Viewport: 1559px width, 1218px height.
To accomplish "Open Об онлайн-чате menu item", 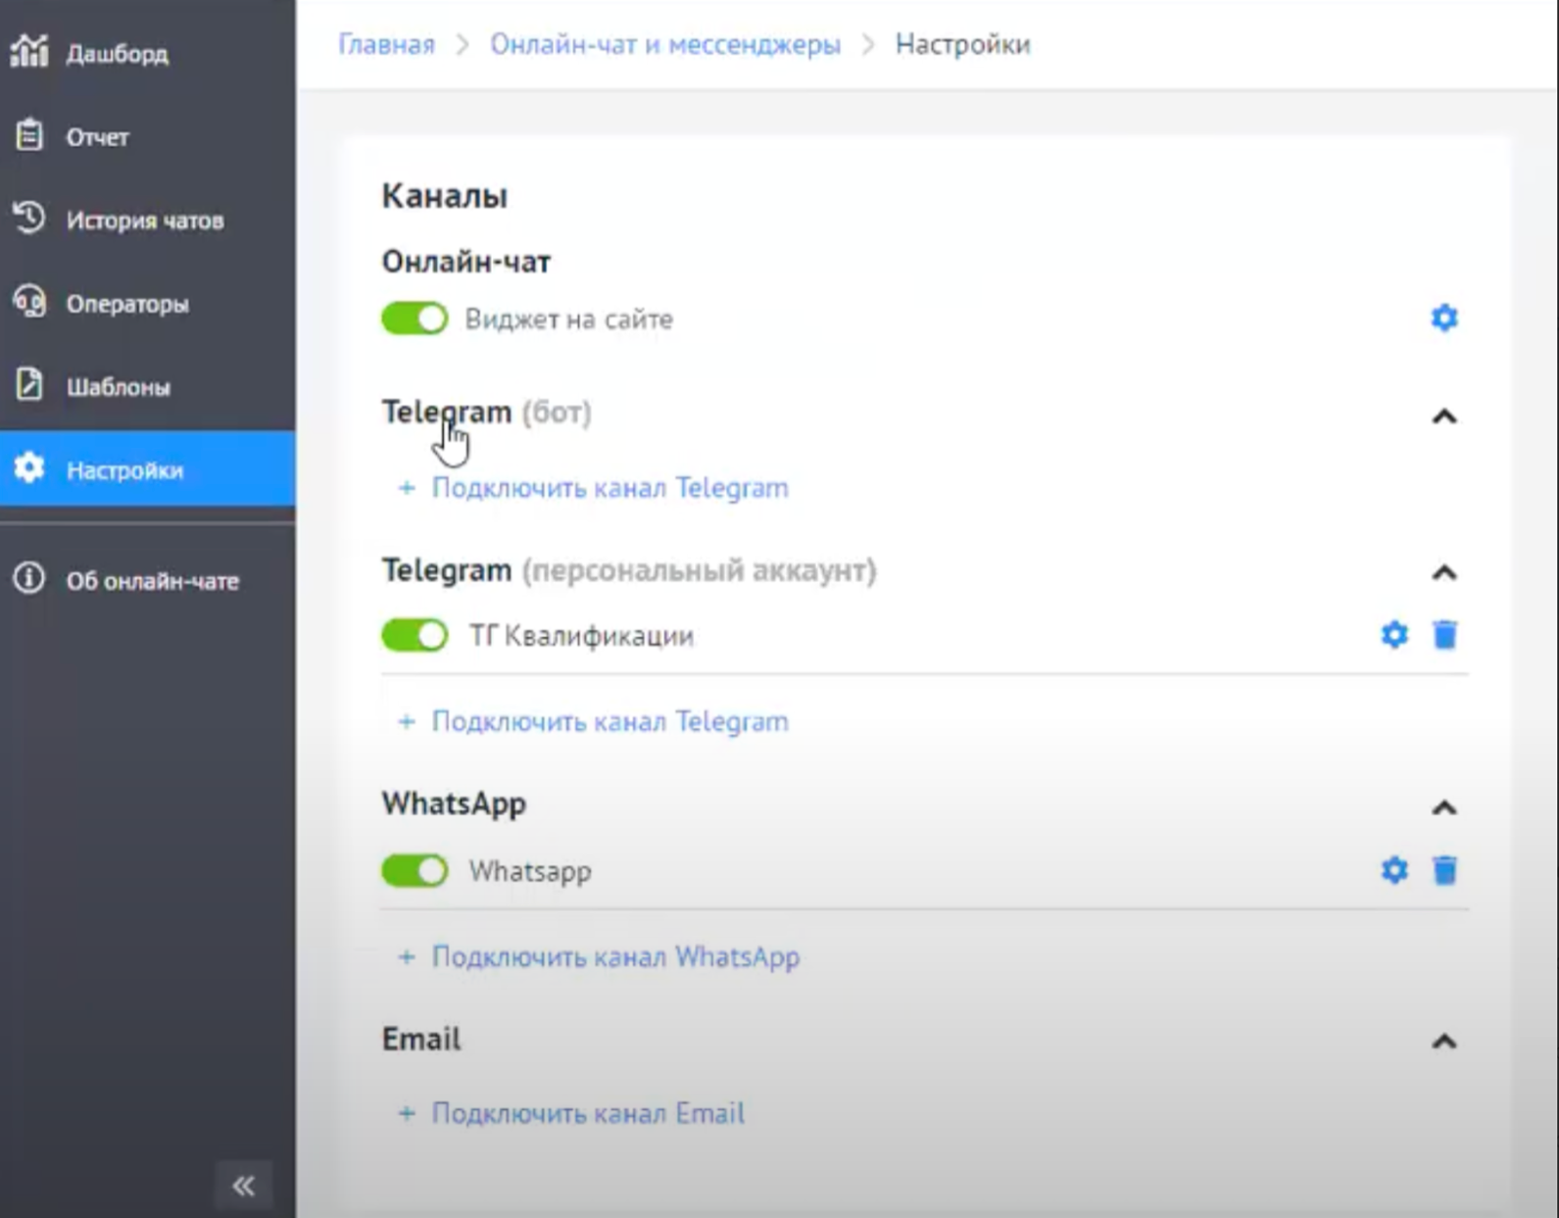I will (147, 580).
